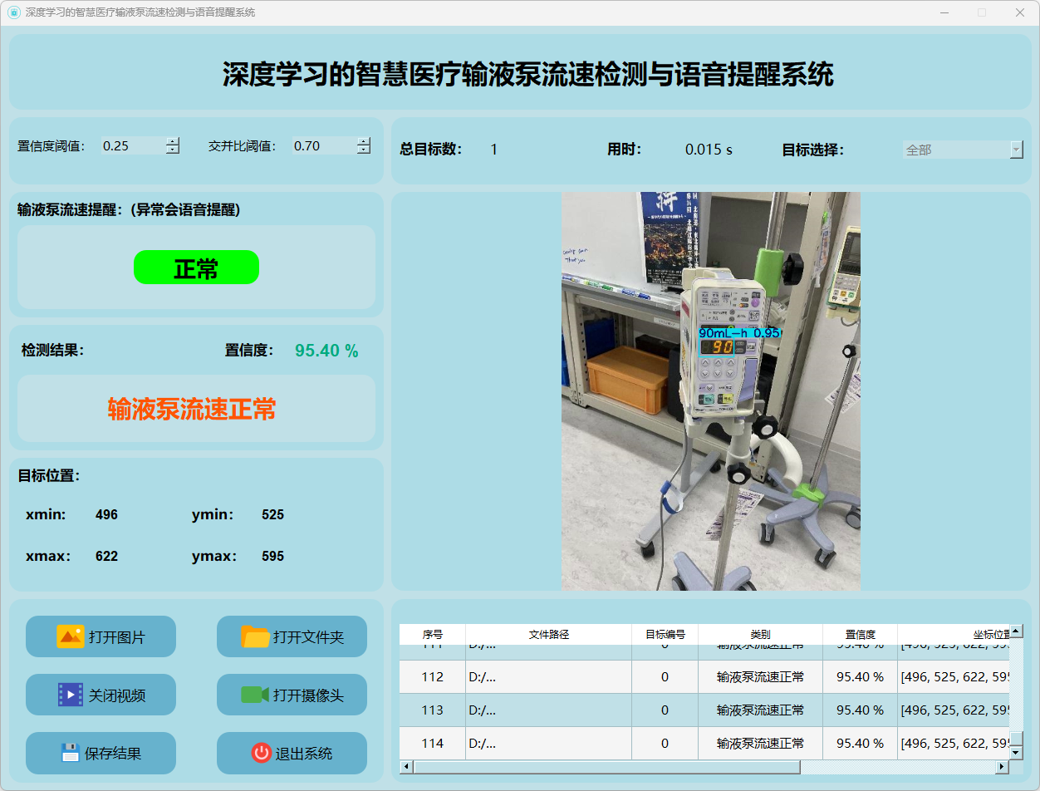Click the picture icon on 打开图片
The width and height of the screenshot is (1040, 791).
click(70, 637)
